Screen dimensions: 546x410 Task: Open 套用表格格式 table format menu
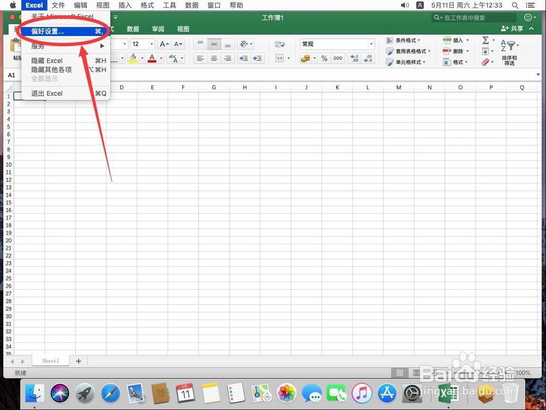pyautogui.click(x=408, y=51)
